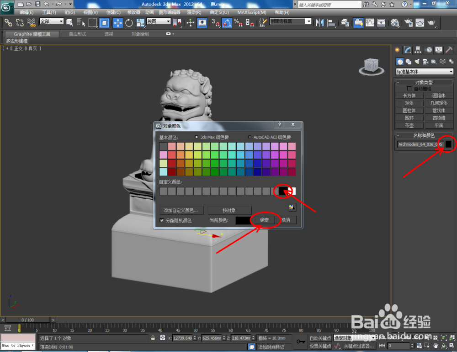This screenshot has width=457, height=352.
Task: Open the 全部 selection filter dropdown
Action: click(x=52, y=21)
